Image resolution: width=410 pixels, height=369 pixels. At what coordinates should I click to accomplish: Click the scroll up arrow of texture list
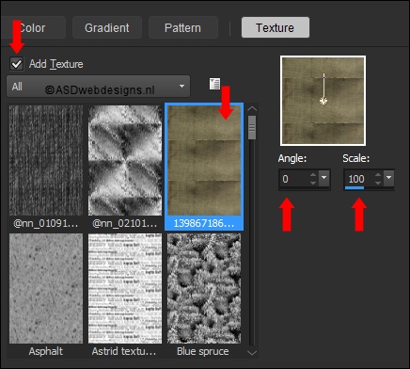252,109
